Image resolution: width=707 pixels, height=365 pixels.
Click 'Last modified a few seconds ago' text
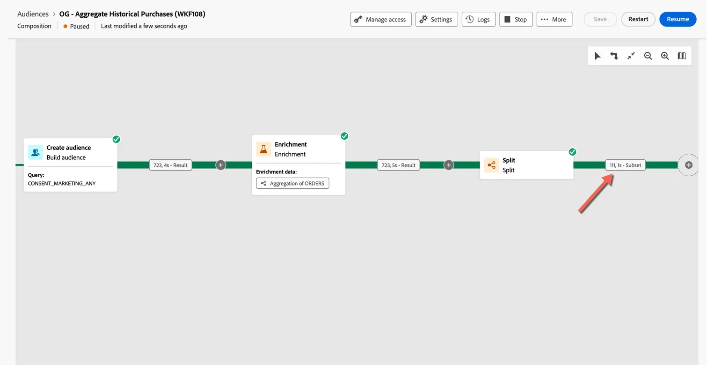tap(144, 26)
